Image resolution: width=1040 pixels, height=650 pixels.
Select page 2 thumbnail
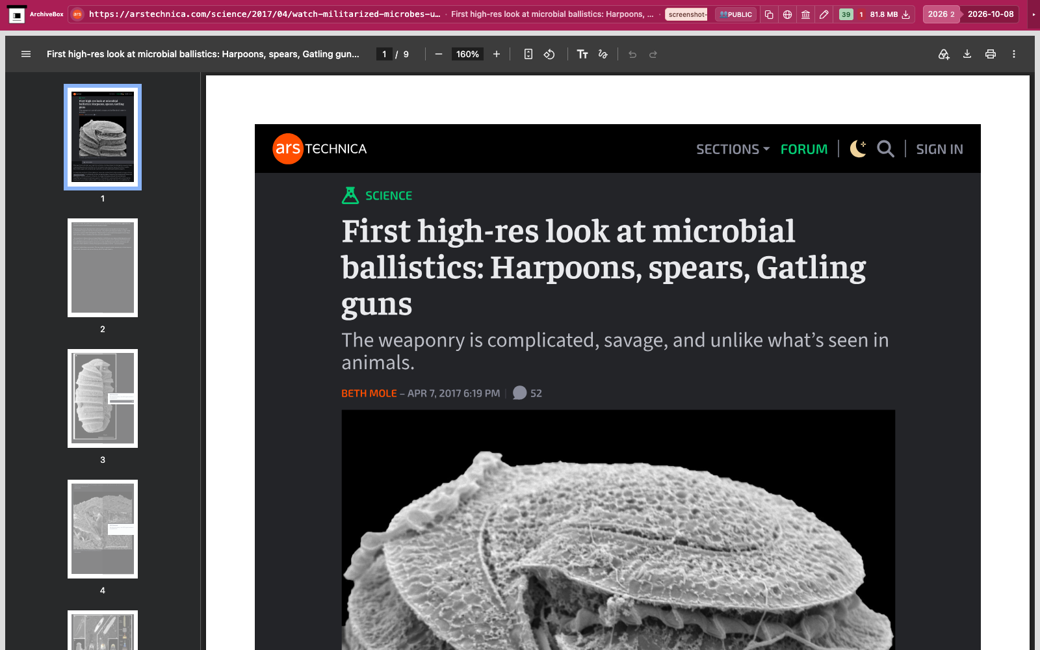click(x=103, y=268)
